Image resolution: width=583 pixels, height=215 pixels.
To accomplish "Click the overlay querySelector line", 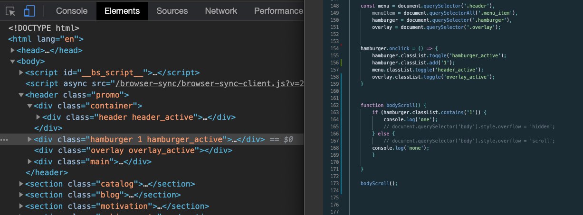I will click(x=437, y=27).
